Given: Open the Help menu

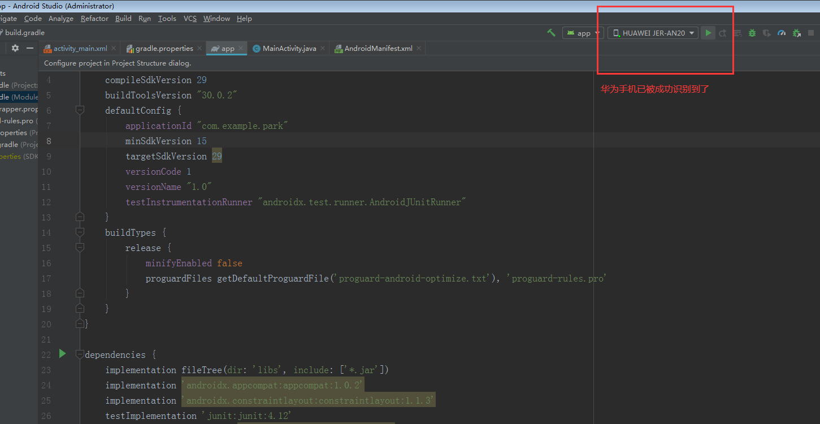Looking at the screenshot, I should [244, 18].
